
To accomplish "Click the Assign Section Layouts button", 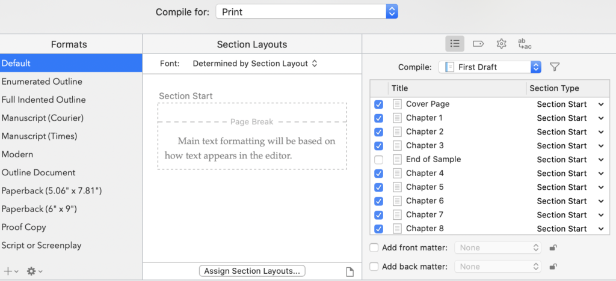I will 252,271.
